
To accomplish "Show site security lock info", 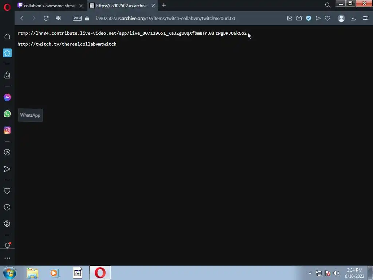I will pyautogui.click(x=87, y=18).
